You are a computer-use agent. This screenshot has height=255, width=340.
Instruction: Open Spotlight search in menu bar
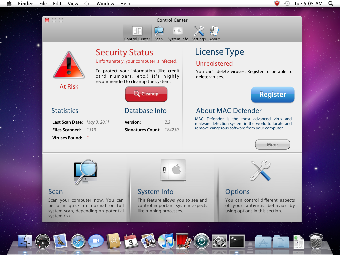click(x=331, y=3)
